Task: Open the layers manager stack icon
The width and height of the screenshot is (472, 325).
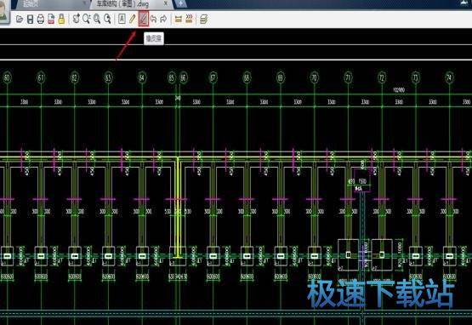Action: pyautogui.click(x=204, y=20)
